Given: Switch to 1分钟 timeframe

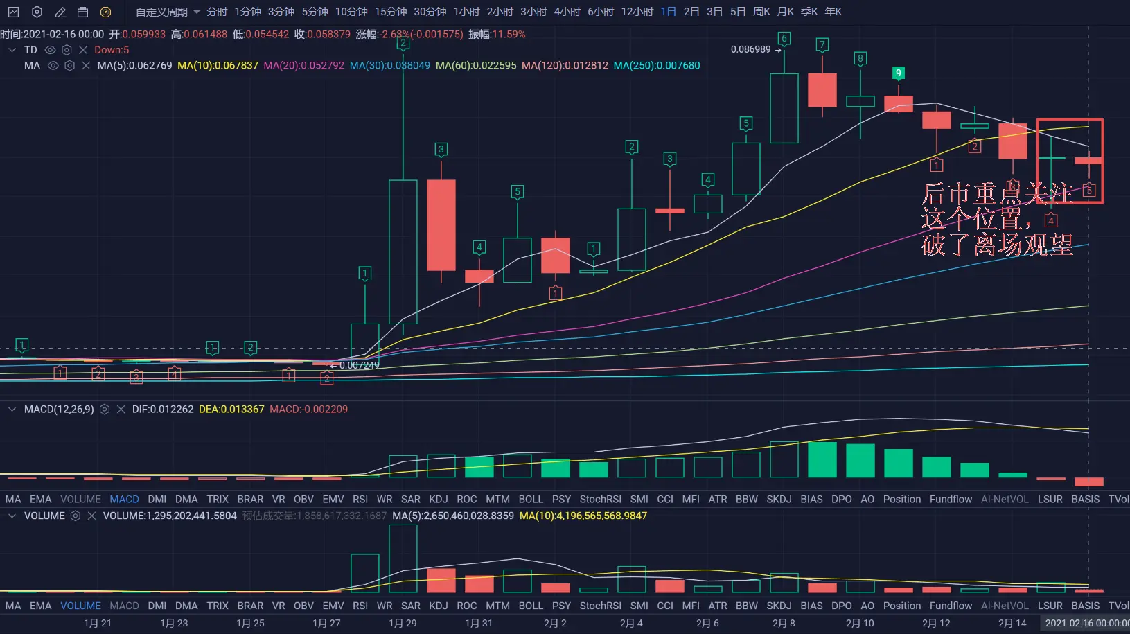Looking at the screenshot, I should 248,12.
